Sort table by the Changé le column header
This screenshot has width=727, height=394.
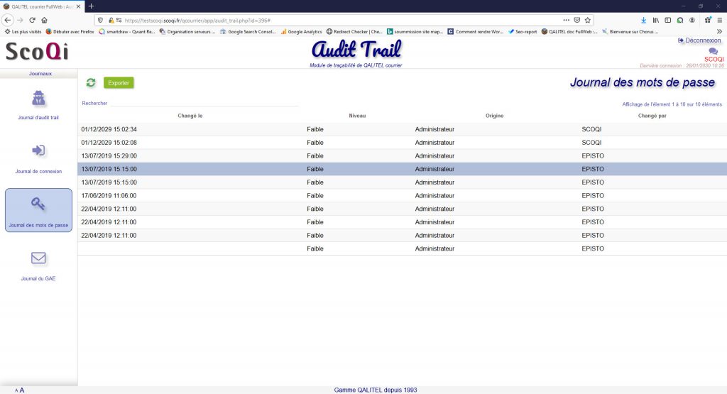(190, 116)
